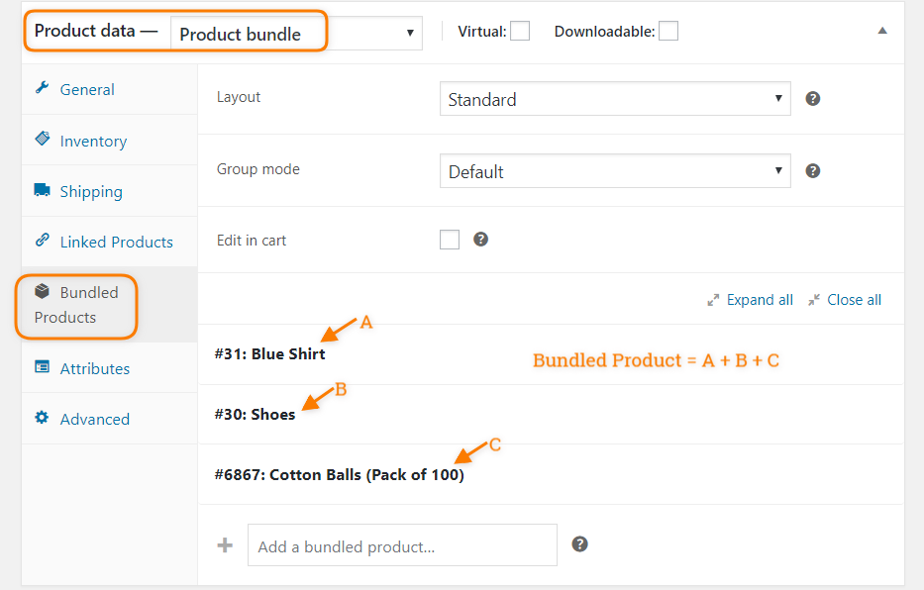The height and width of the screenshot is (590, 924).
Task: Click the help icon beside Edit in cart
Action: click(x=481, y=239)
